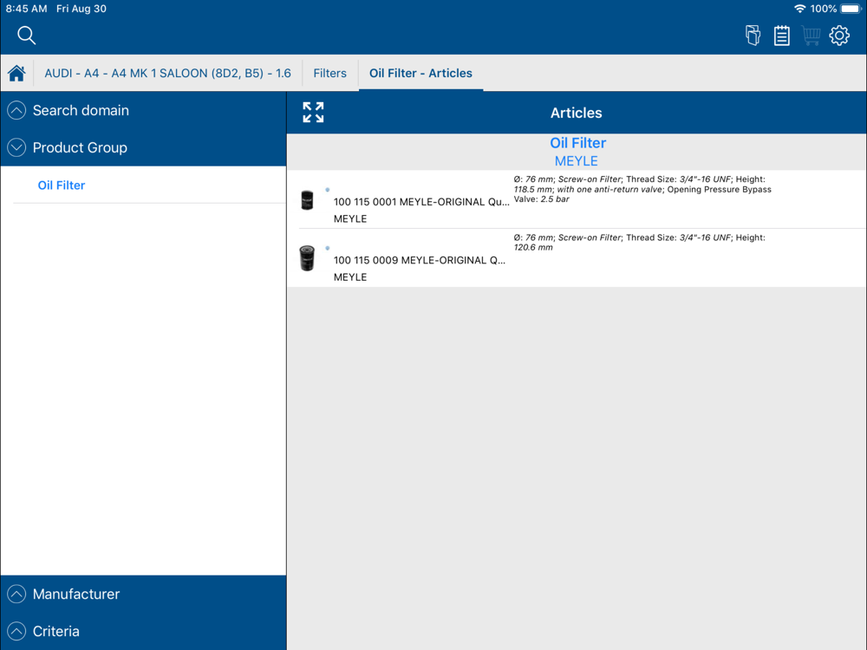Open AUDI A4 MK 1 SALOON breadcrumb
867x650 pixels.
pos(167,73)
